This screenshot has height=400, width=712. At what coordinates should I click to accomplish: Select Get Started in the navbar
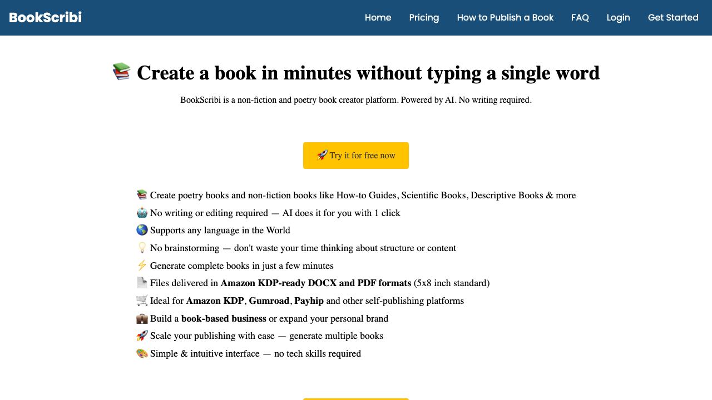click(673, 17)
